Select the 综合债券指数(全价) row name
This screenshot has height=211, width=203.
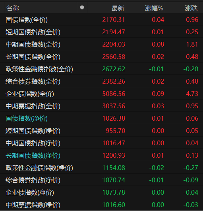[33, 82]
